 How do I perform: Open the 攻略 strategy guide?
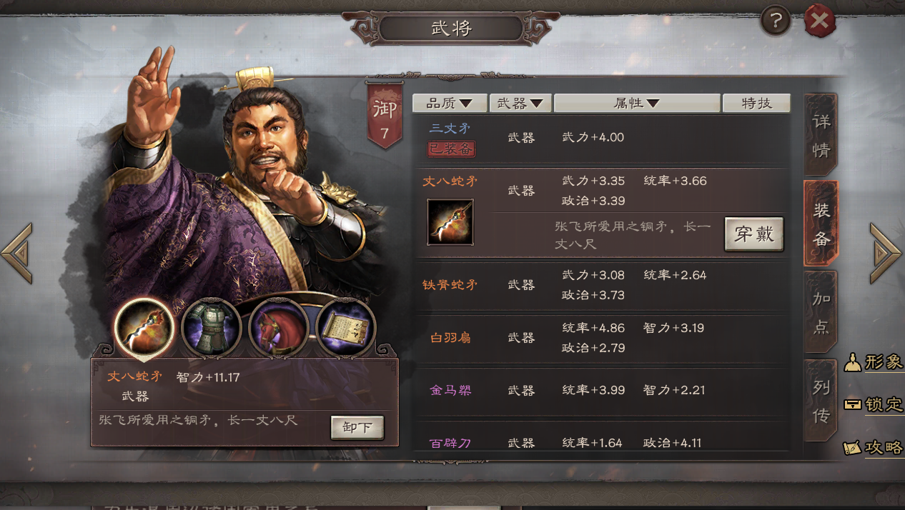tap(874, 447)
